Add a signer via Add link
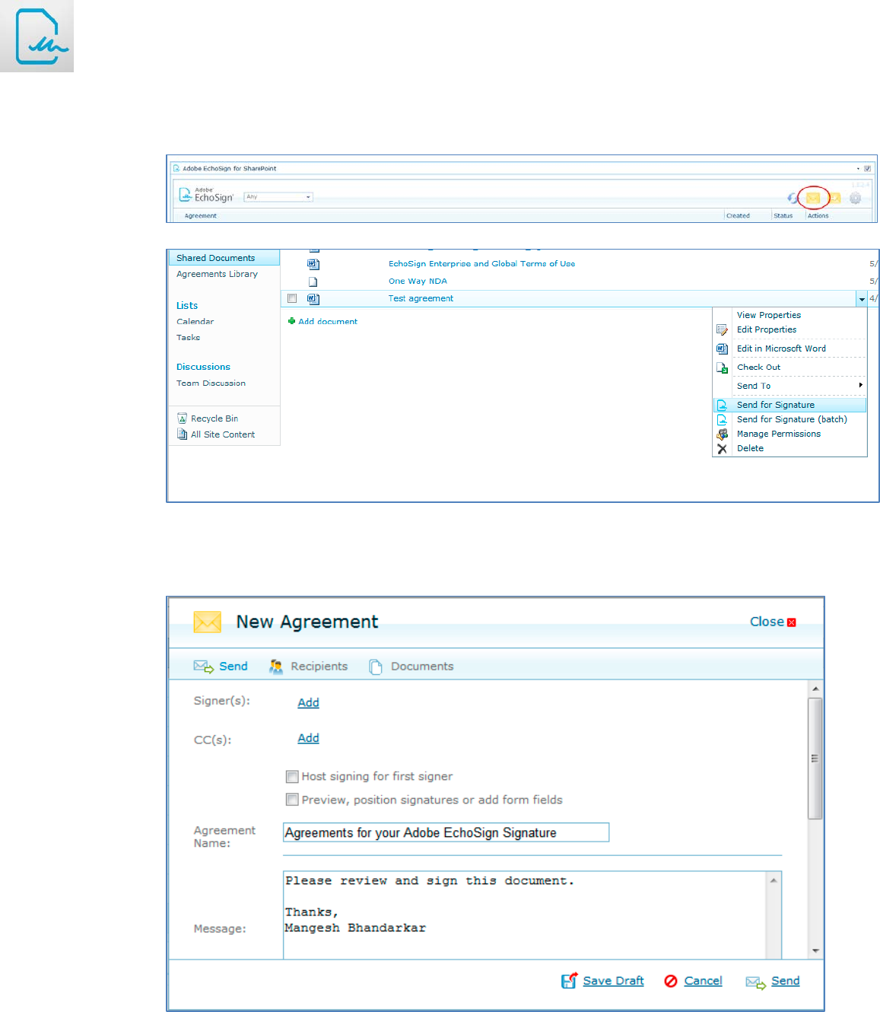Image resolution: width=880 pixels, height=1012 pixels. (308, 702)
